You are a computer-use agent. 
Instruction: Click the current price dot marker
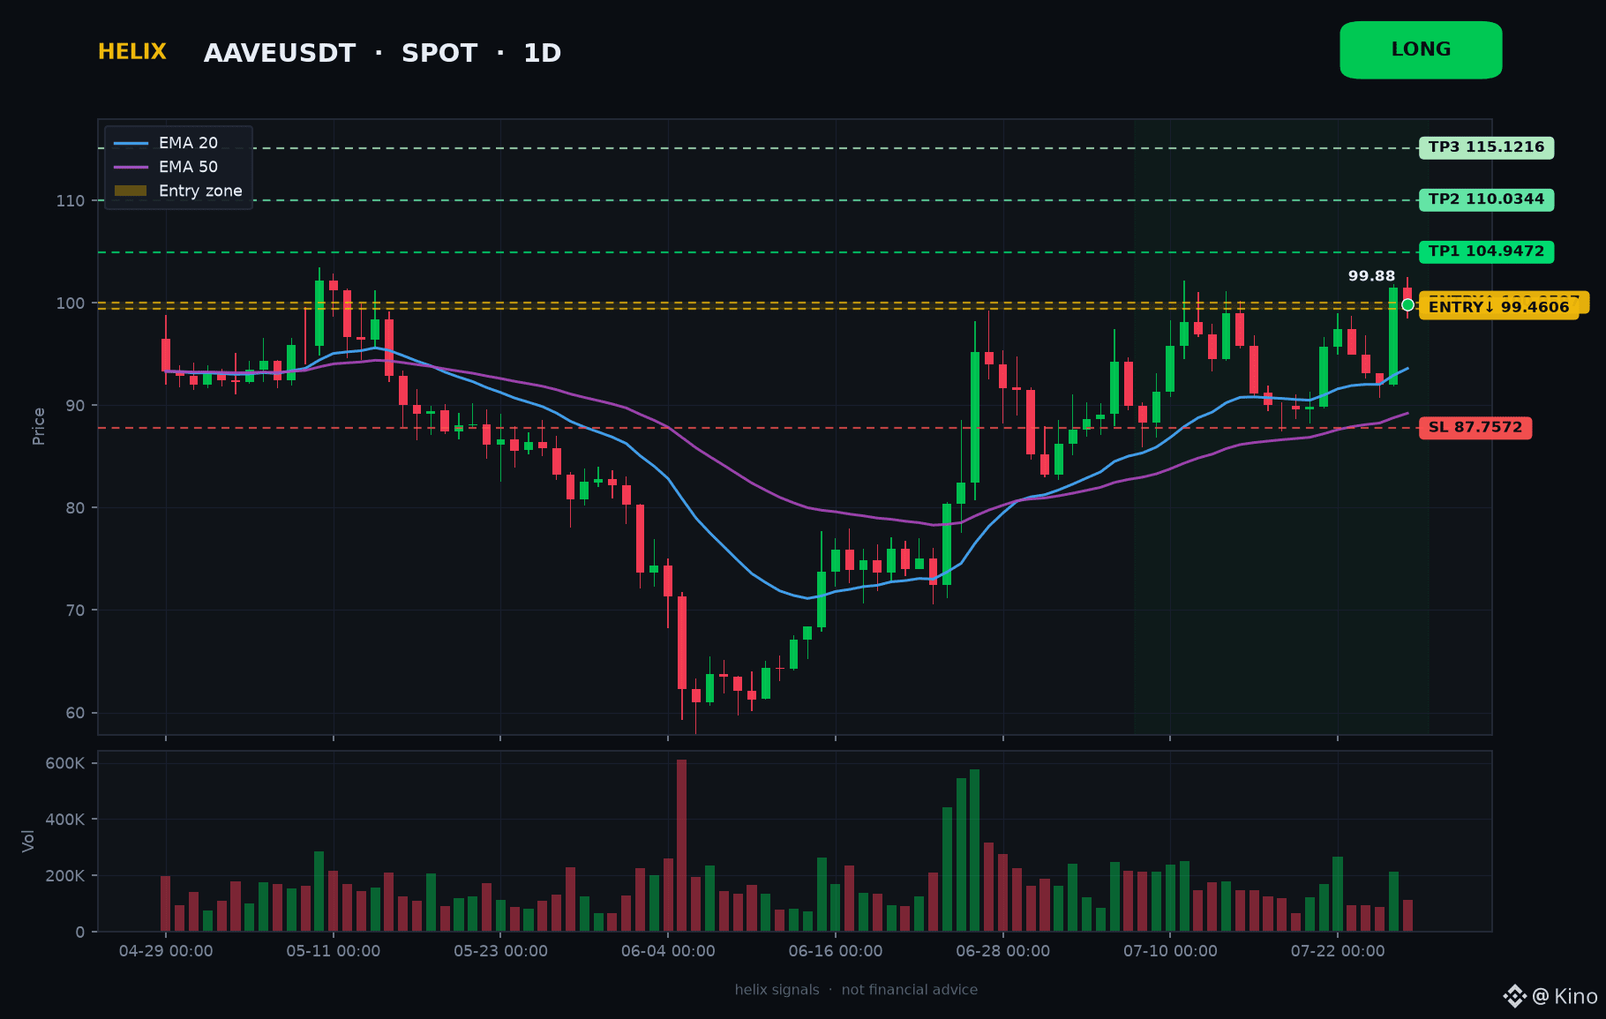pyautogui.click(x=1407, y=305)
